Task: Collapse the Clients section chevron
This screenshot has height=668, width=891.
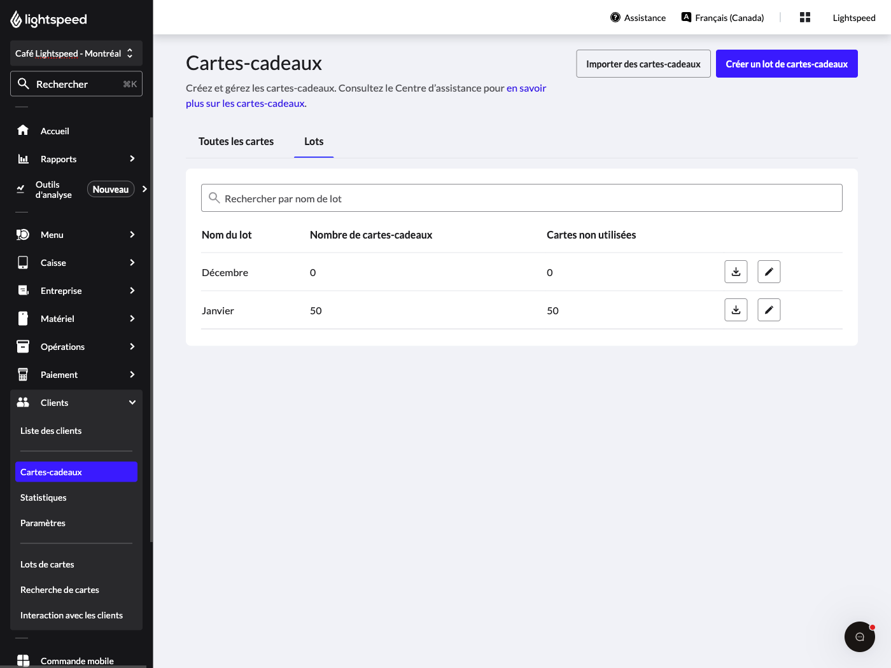Action: pyautogui.click(x=132, y=402)
